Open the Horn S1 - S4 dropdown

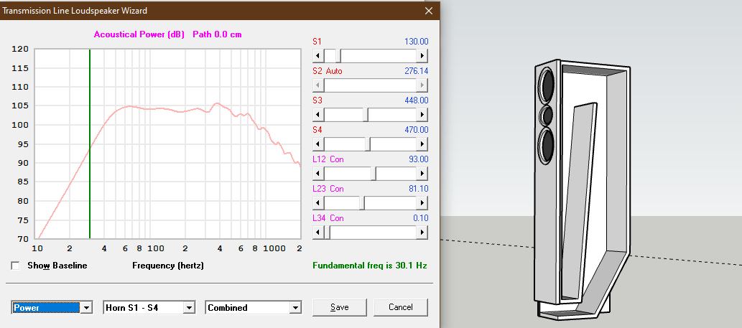pos(190,308)
